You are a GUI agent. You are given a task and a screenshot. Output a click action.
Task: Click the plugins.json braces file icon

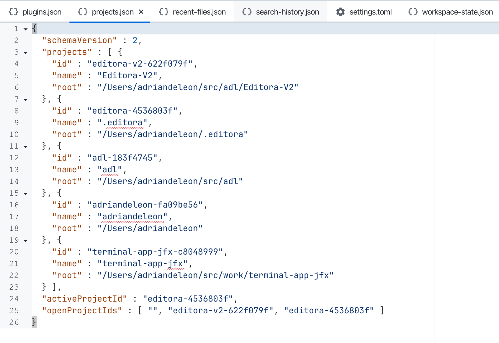tap(13, 12)
